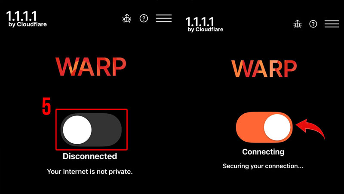The image size is (344, 194).
Task: Click the white knob of the orange switch
Action: click(x=277, y=127)
